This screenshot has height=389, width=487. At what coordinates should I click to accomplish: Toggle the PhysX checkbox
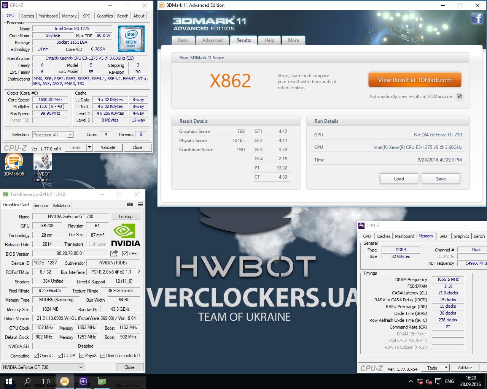(81, 356)
